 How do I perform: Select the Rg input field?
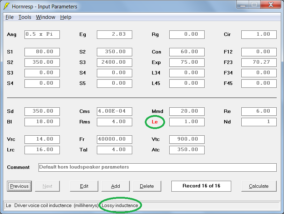pyautogui.click(x=187, y=35)
